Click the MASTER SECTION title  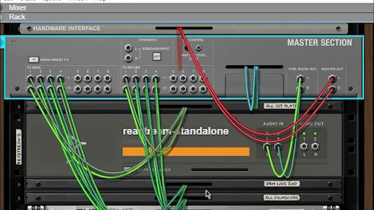coord(320,43)
